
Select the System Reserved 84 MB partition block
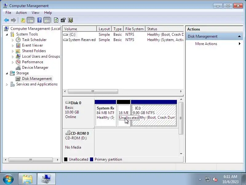105,113
